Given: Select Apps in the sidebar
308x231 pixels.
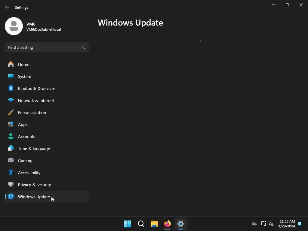Looking at the screenshot, I should pyautogui.click(x=47, y=125).
